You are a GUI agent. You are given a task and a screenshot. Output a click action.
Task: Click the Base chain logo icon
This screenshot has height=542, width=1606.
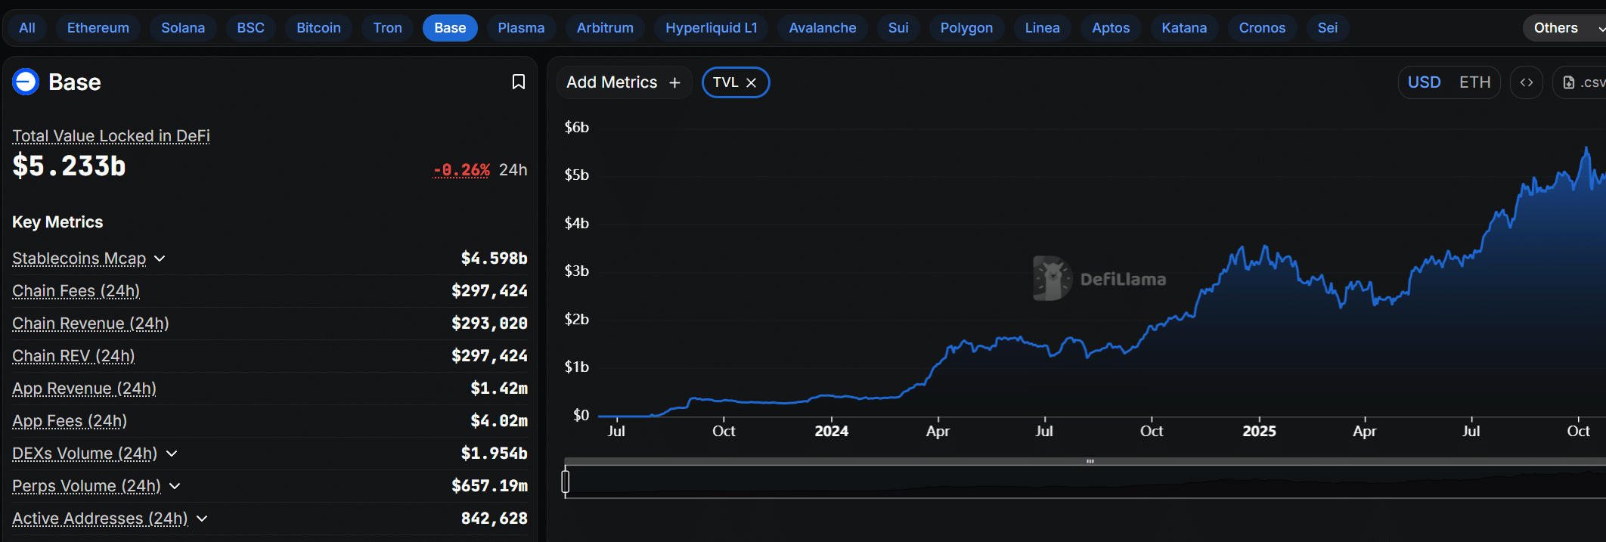[26, 82]
